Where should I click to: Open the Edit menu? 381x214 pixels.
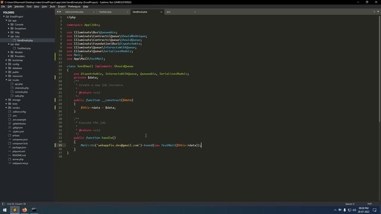tap(10, 7)
